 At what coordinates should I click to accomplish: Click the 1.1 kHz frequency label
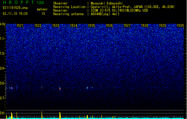click(x=2, y=39)
